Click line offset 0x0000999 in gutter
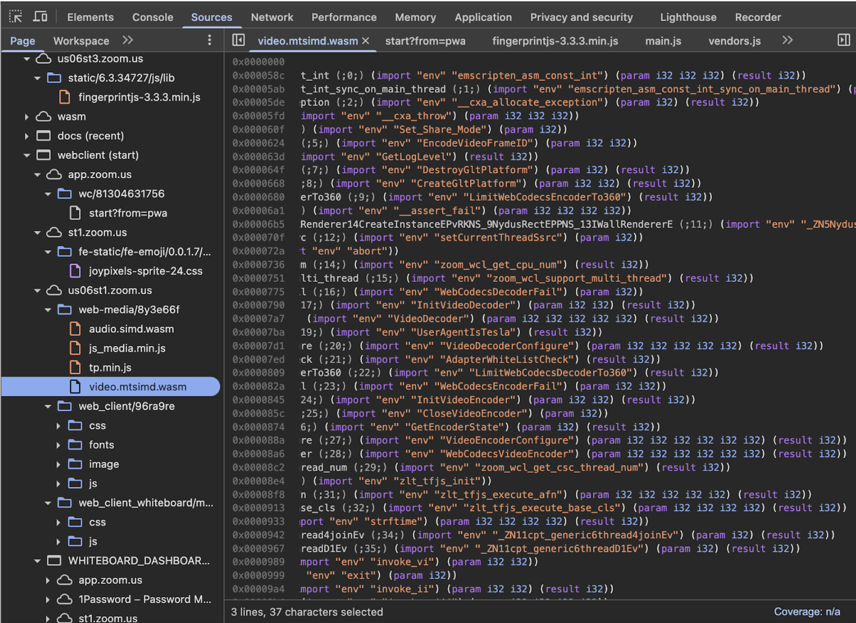The image size is (856, 623). point(259,575)
